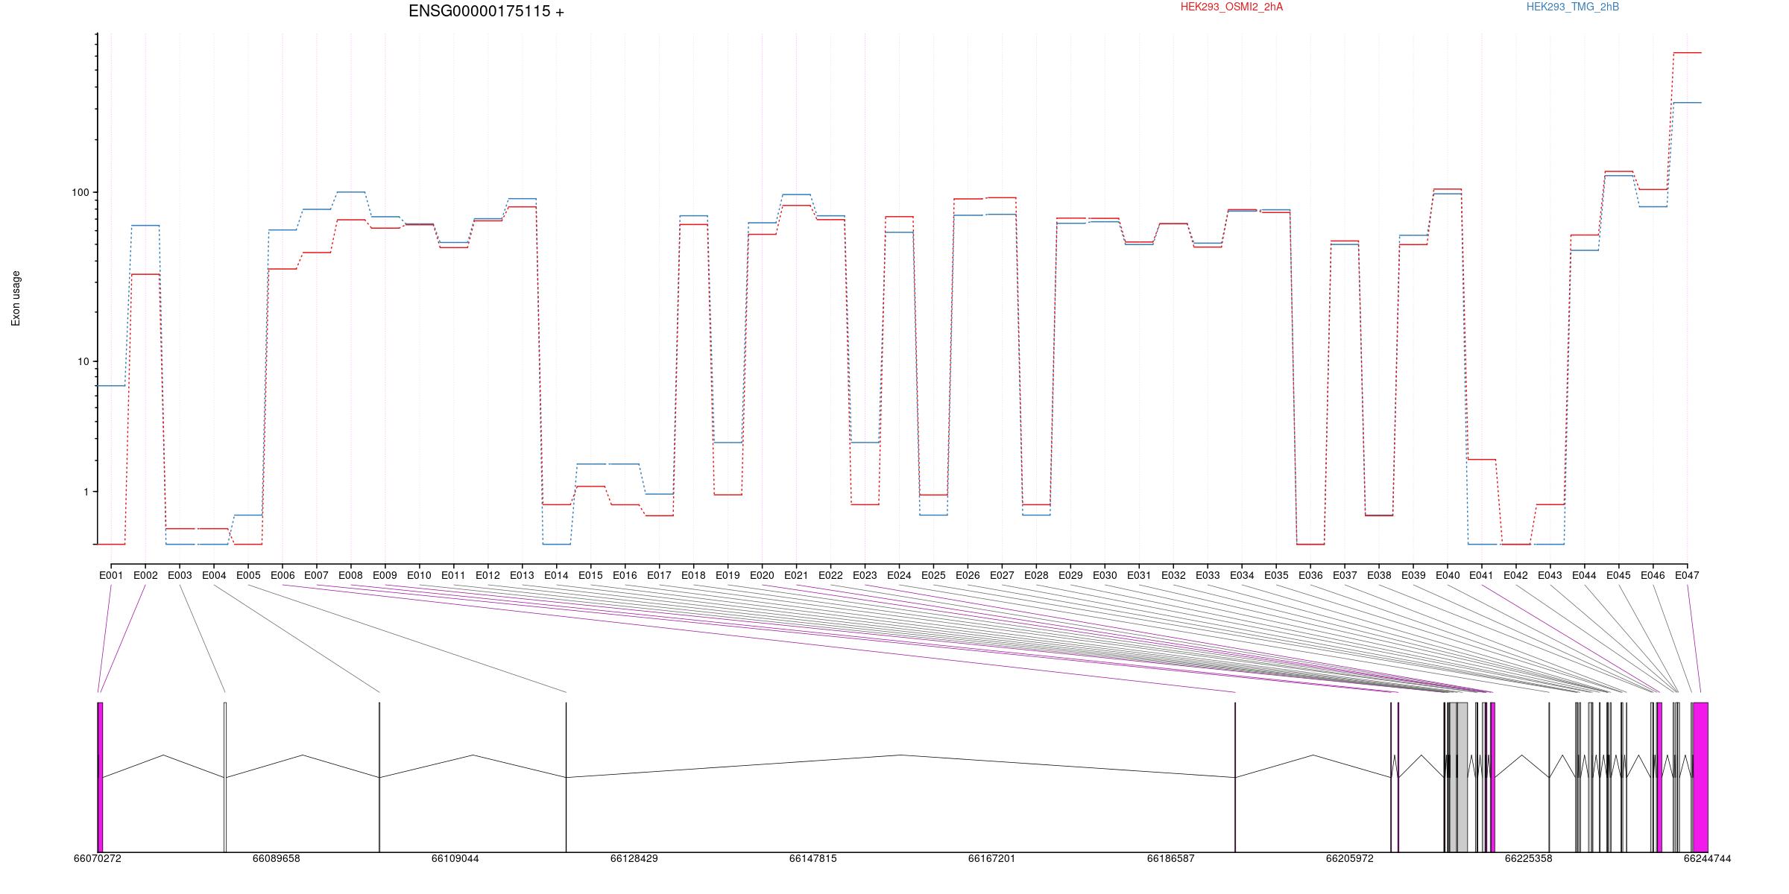The height and width of the screenshot is (894, 1789).
Task: Click exon label E046
Action: pos(1654,575)
